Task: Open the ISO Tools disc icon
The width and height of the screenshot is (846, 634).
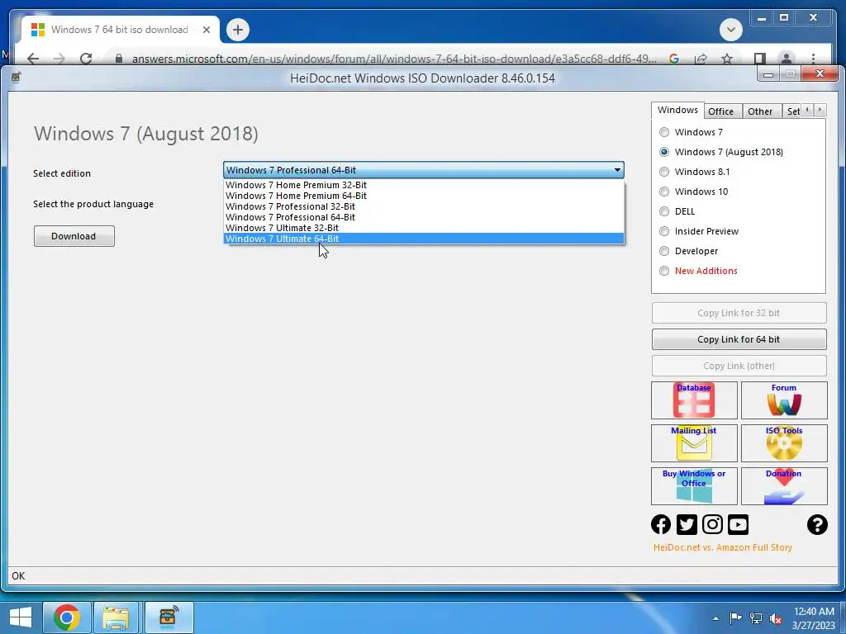Action: tap(784, 443)
